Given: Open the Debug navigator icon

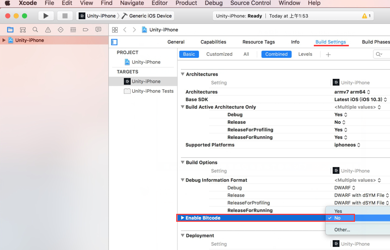Looking at the screenshot, I should 73,30.
